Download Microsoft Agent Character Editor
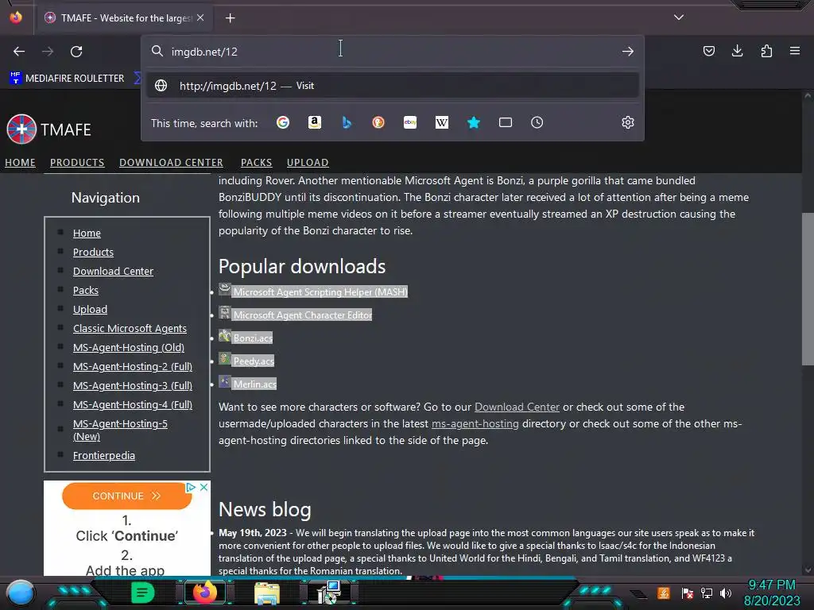 tap(302, 315)
